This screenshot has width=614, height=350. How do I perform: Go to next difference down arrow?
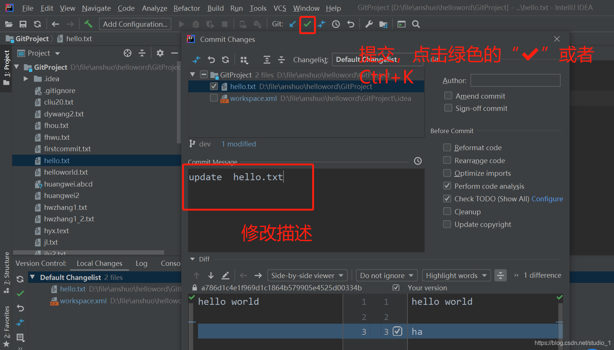(211, 275)
